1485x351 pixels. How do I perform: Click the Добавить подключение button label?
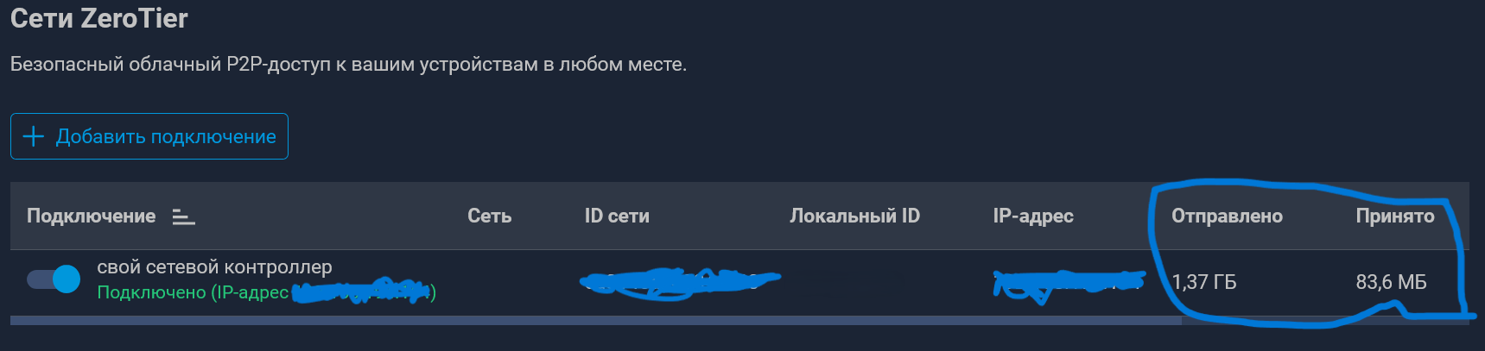click(x=166, y=136)
